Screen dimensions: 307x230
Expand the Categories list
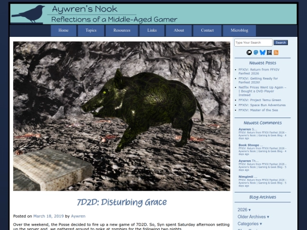click(250, 224)
